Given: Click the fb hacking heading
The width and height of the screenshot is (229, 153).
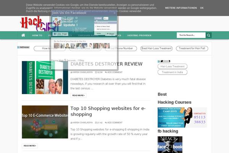Looking at the screenshot, I should click(x=168, y=131).
